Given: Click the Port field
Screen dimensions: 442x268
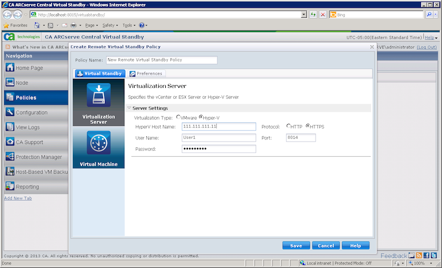Looking at the screenshot, I should (301, 137).
